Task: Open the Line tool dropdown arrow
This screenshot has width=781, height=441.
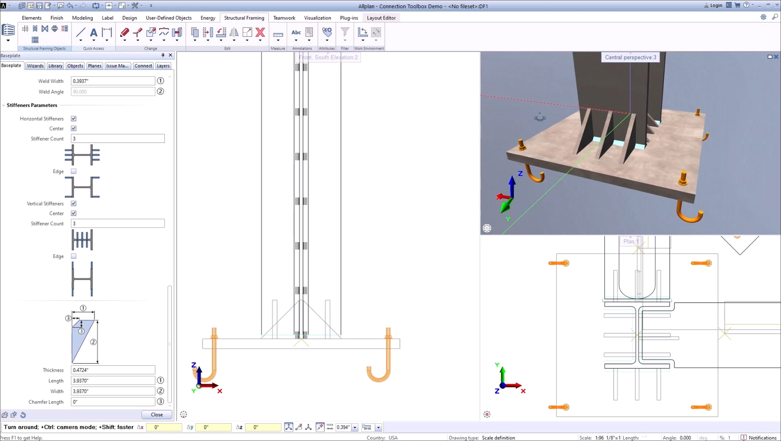Action: point(81,40)
